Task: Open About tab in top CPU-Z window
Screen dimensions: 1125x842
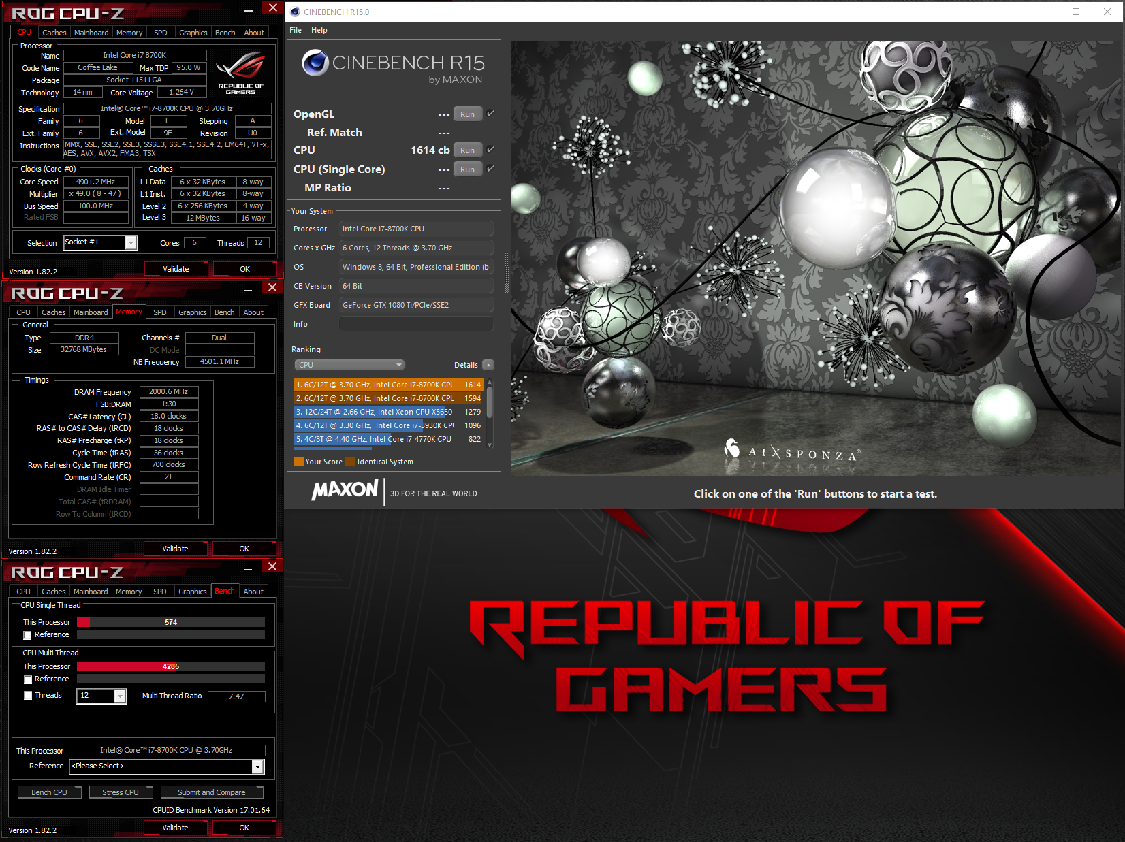Action: (x=254, y=33)
